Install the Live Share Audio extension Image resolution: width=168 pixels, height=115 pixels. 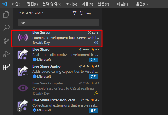point(94,77)
